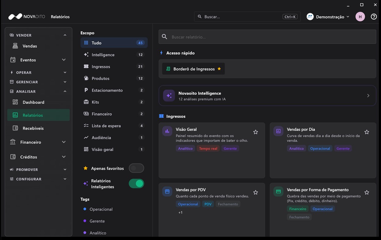Go to Vendas in the sidebar
Screen dimensions: 381x240
[38, 46]
